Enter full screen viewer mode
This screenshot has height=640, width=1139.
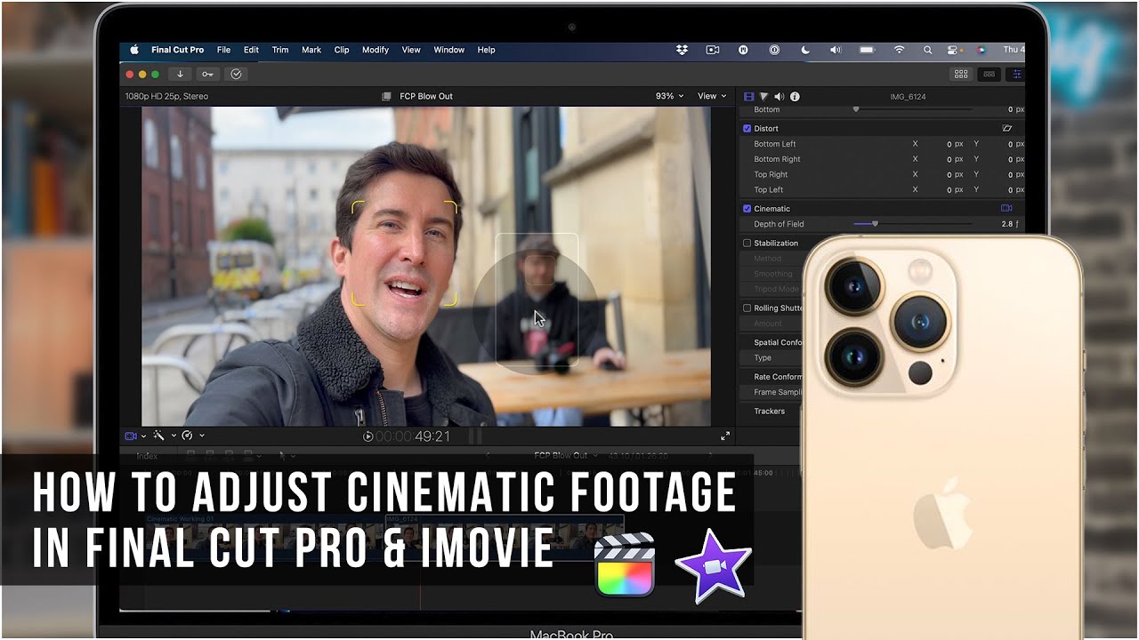tap(725, 436)
